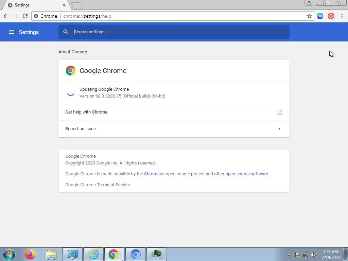348x261 pixels.
Task: Open the Control Panel taskbar icon
Action: point(72,254)
